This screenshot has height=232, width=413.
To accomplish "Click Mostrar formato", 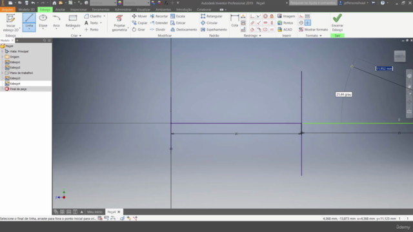I will (x=313, y=30).
